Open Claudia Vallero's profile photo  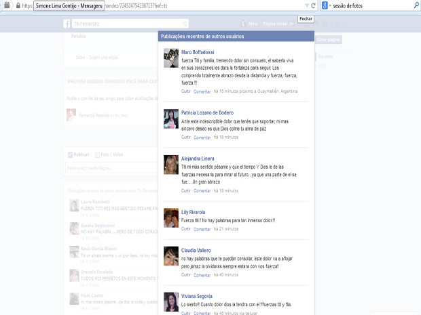coord(171,256)
